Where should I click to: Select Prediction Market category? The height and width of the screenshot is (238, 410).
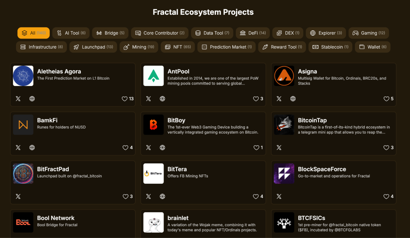coord(226,47)
